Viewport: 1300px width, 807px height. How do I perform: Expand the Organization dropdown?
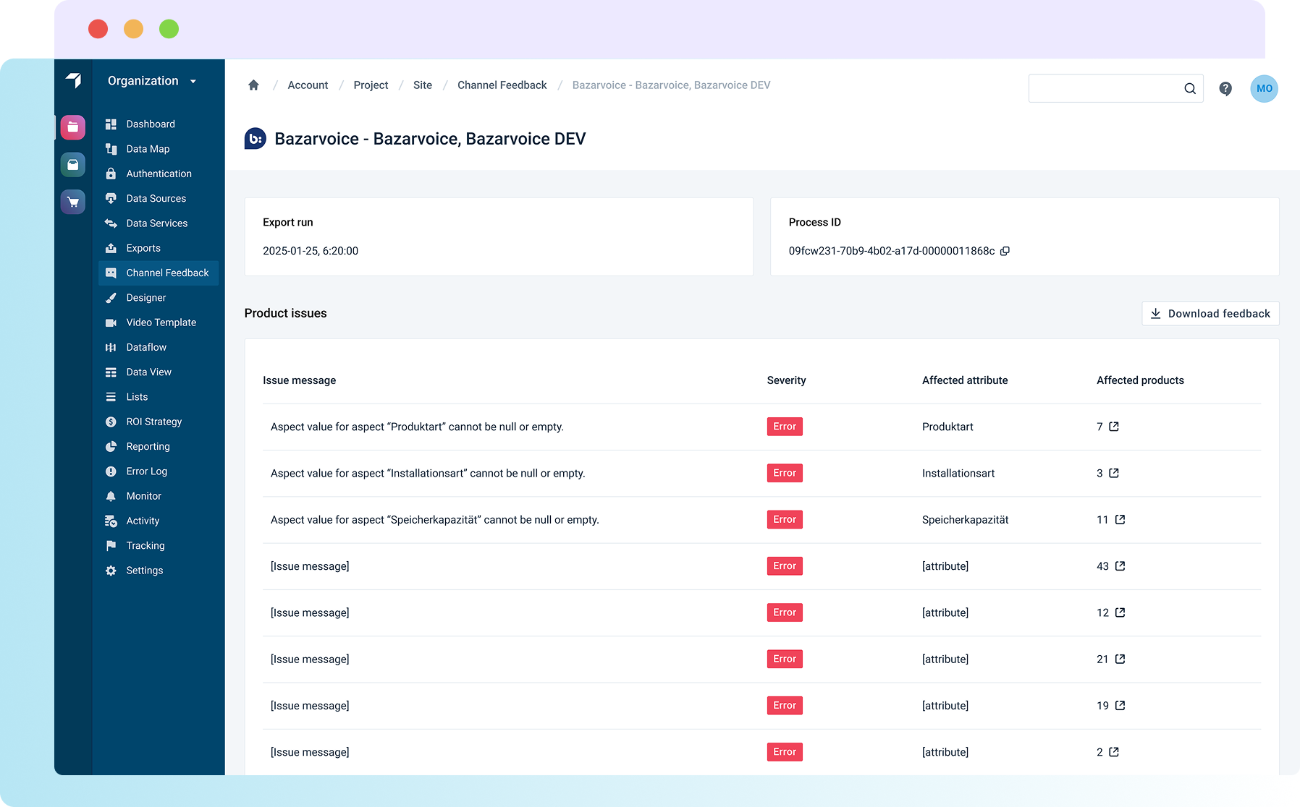152,81
